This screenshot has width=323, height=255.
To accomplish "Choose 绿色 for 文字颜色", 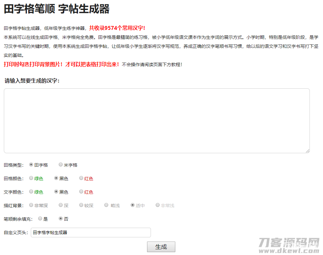I will [31, 192].
